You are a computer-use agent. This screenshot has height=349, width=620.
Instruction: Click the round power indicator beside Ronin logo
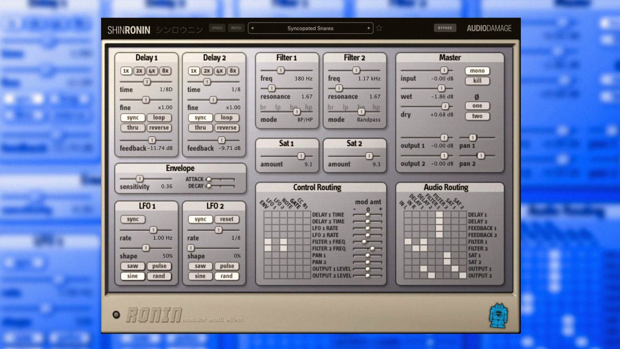coord(116,314)
